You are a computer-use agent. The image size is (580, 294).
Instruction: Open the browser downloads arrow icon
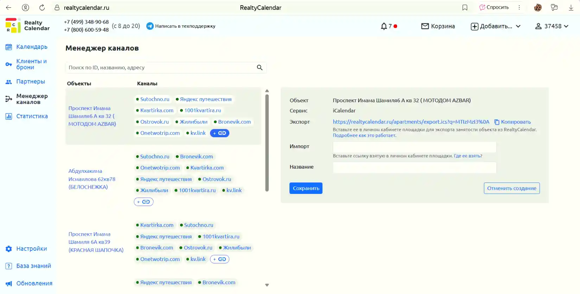tap(571, 7)
